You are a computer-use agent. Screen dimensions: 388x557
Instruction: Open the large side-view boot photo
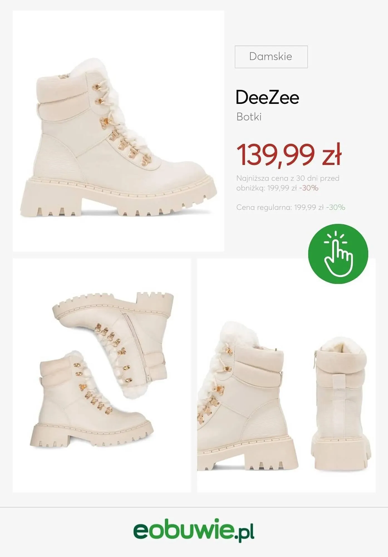(x=118, y=131)
